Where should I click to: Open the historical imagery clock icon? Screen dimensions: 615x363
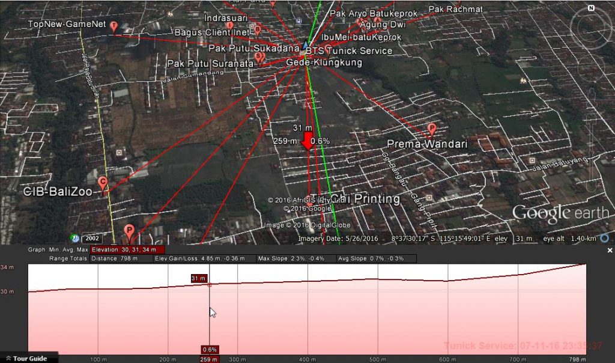click(74, 238)
